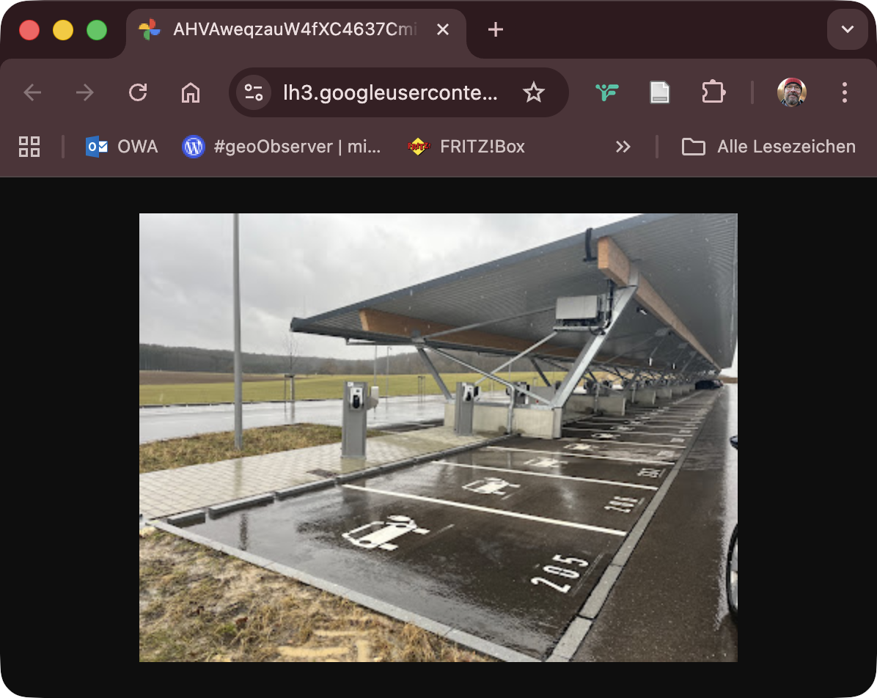Expand the tab search dropdown
The height and width of the screenshot is (698, 877).
click(848, 29)
